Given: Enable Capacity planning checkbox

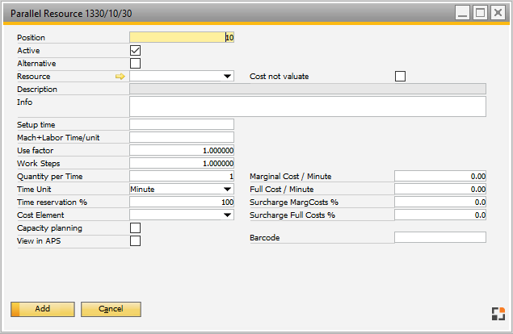Looking at the screenshot, I should pos(136,228).
